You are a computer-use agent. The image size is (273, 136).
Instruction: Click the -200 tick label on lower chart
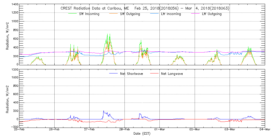[14, 127]
